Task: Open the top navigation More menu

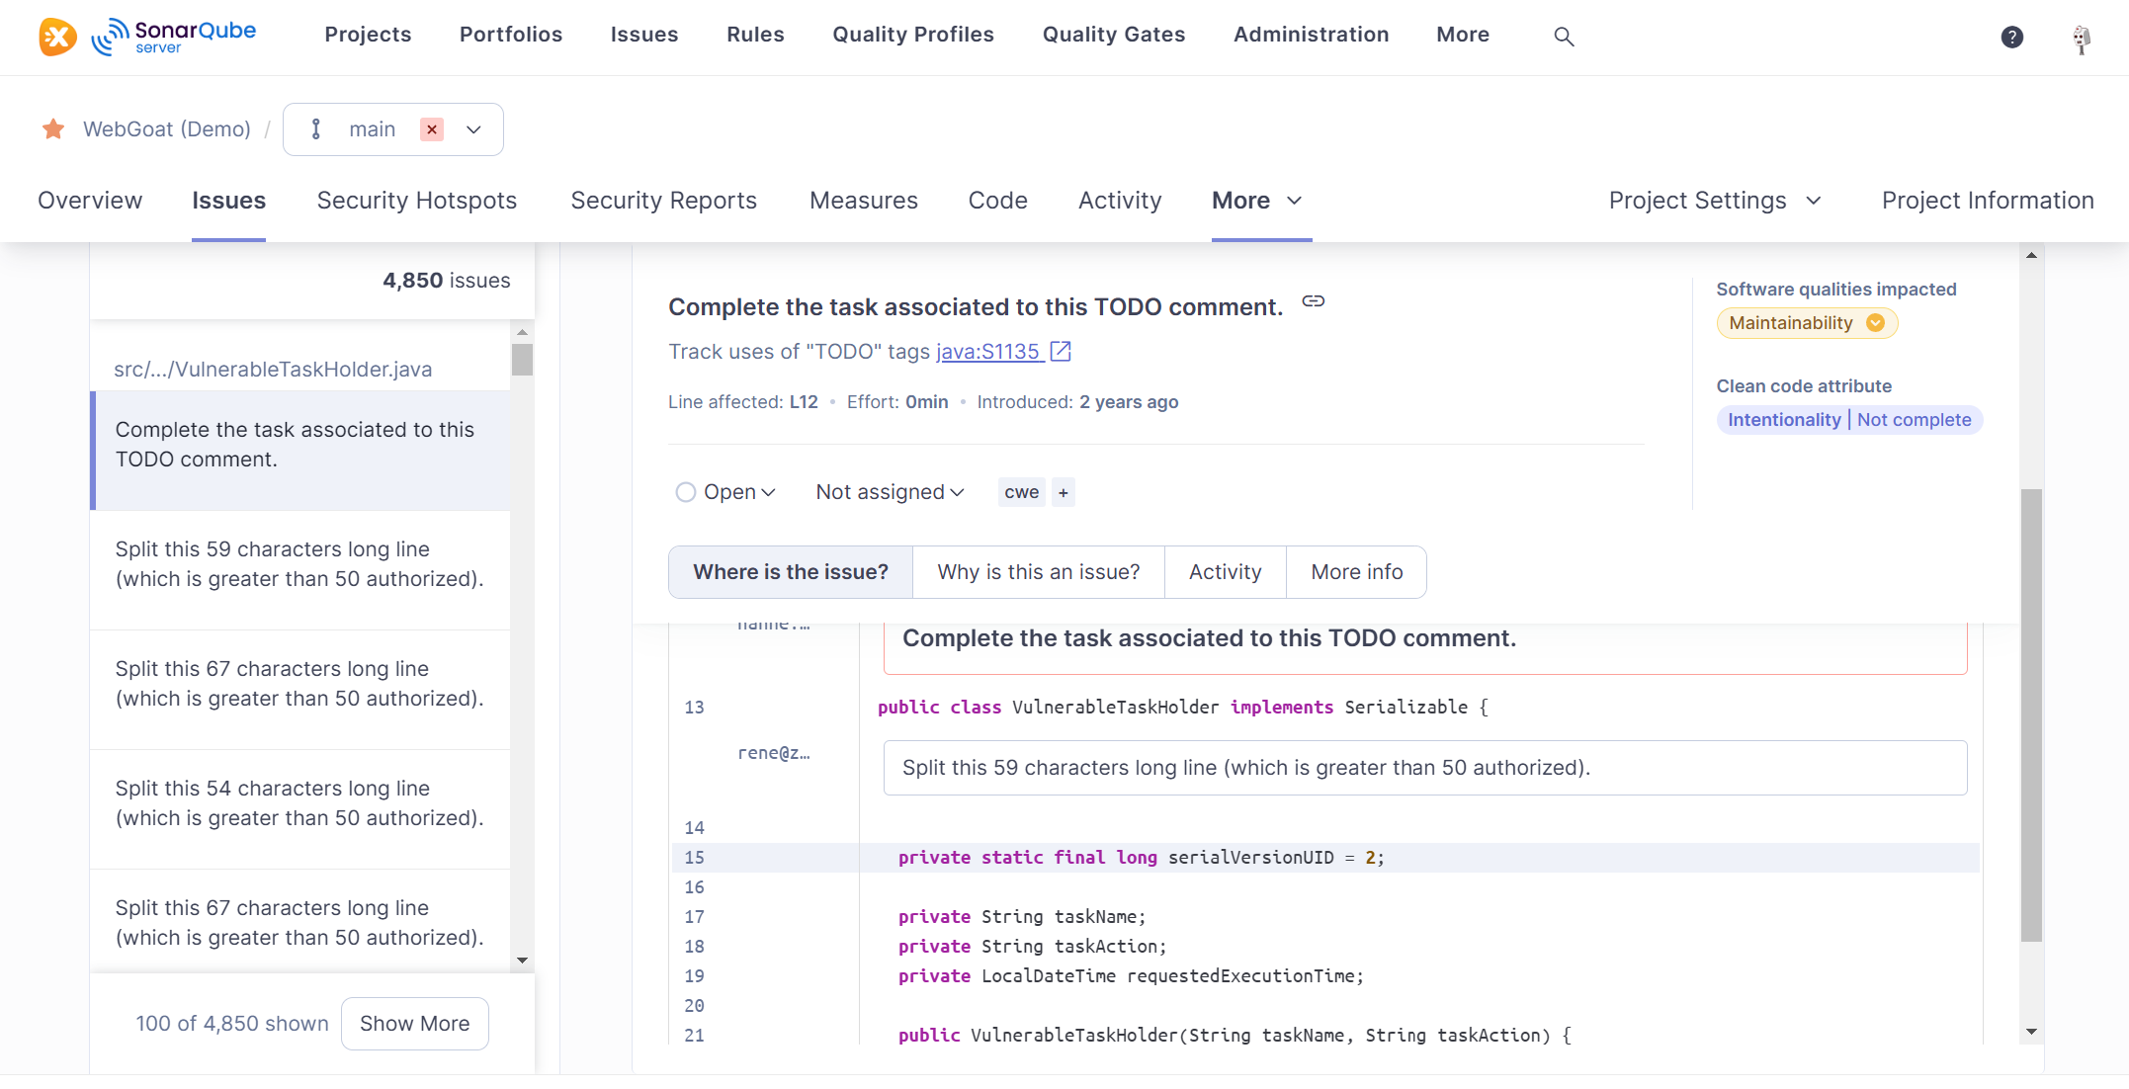Action: click(1463, 35)
